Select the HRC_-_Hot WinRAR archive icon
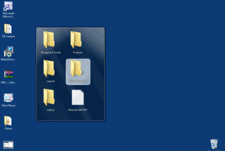Screen dimensions: 225x151 click(8, 74)
